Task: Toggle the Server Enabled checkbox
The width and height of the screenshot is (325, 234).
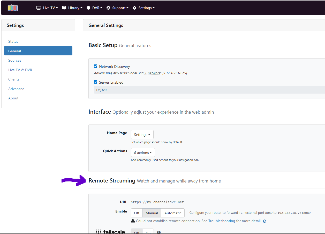Action: 95,82
